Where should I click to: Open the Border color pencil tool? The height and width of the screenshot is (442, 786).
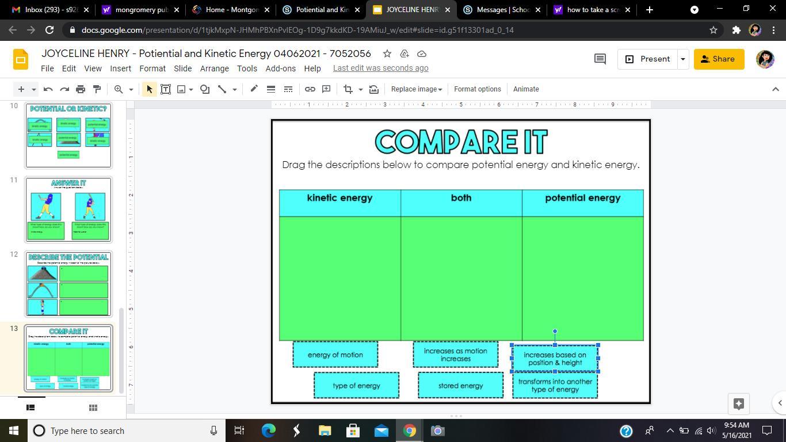tap(254, 89)
